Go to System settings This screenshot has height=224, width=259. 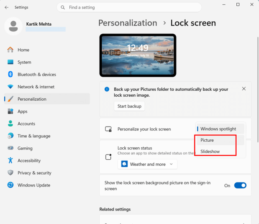pos(47,62)
